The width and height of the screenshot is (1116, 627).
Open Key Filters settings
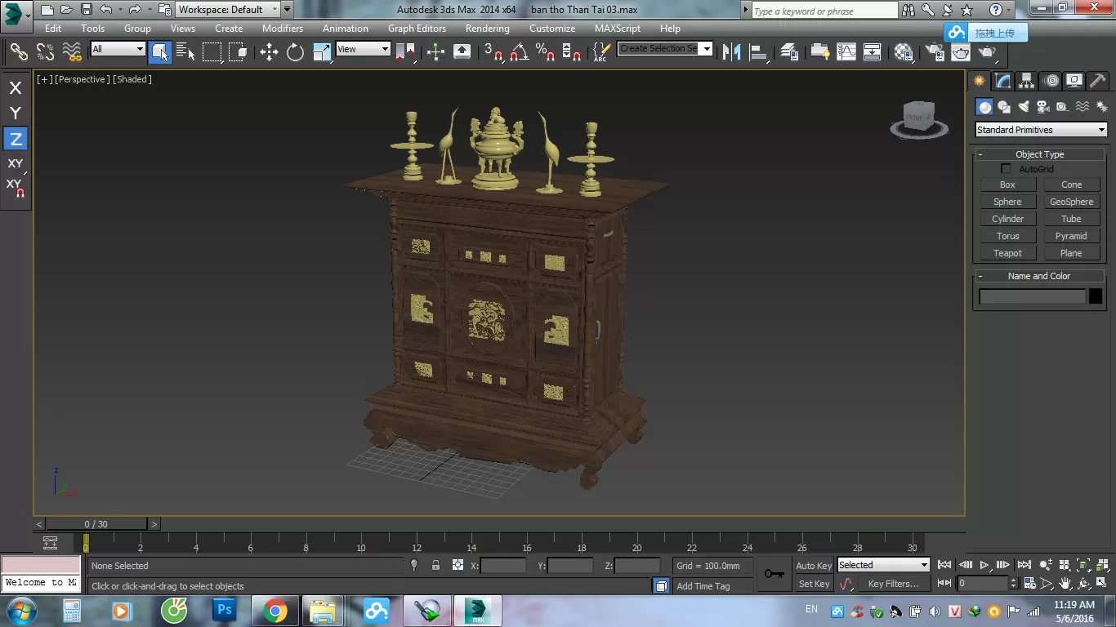coord(894,583)
